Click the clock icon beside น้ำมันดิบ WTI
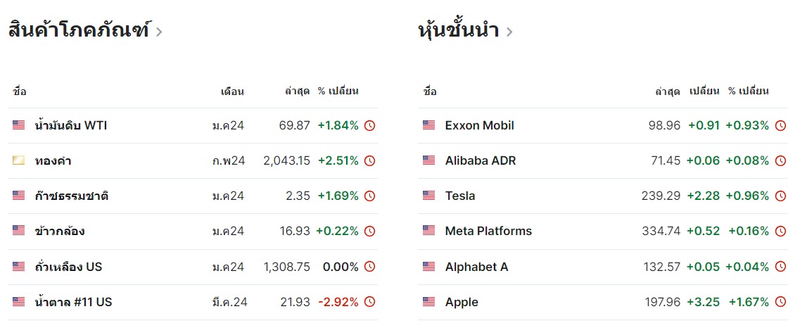800x328 pixels. 369,126
